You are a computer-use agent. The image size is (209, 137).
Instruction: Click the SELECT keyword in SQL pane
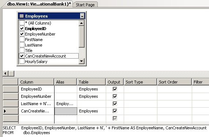point(9,128)
